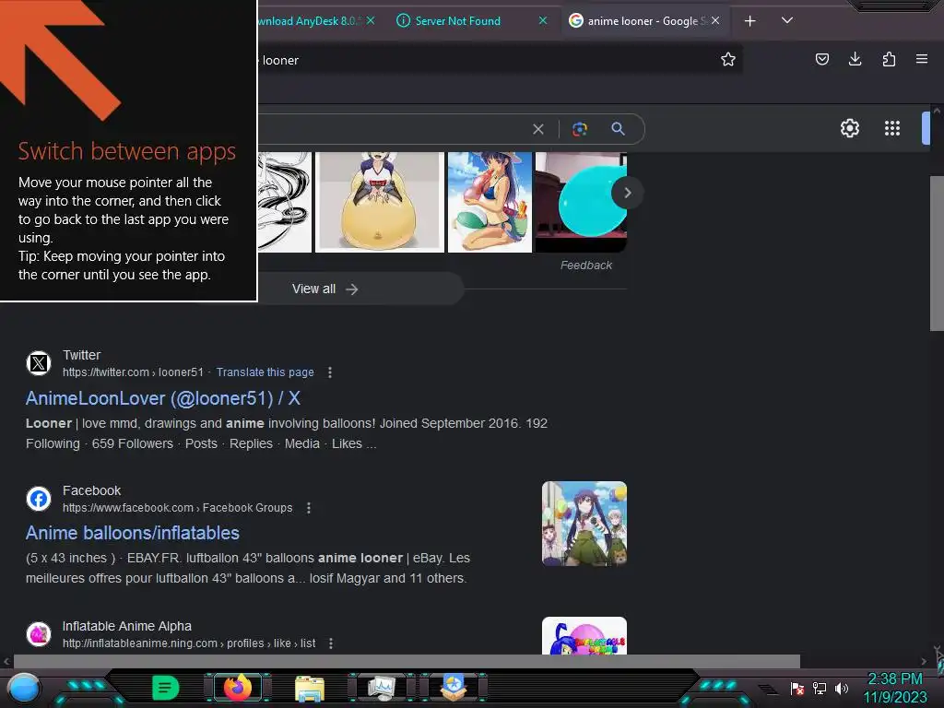944x708 pixels.
Task: Switch to the Server Not Found tab
Action: coord(458,21)
